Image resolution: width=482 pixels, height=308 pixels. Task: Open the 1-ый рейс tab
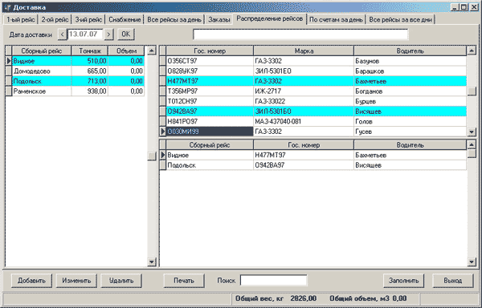(x=21, y=19)
